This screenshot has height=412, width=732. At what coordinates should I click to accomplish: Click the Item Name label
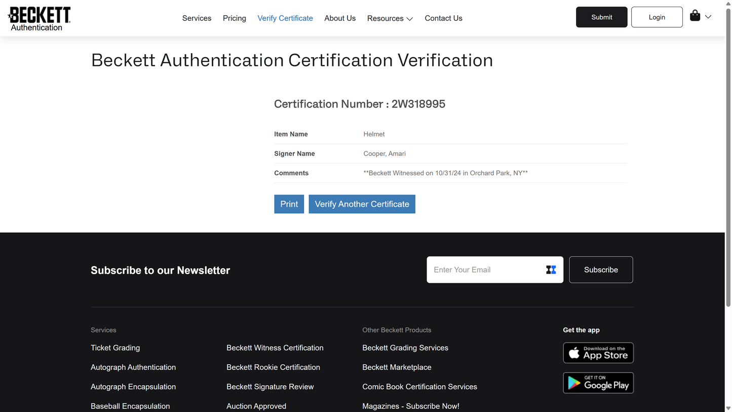[291, 134]
